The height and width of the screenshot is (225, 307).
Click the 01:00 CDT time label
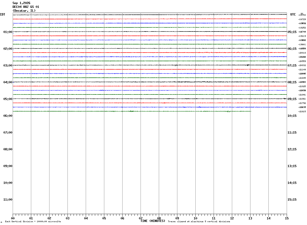[x=8, y=32]
